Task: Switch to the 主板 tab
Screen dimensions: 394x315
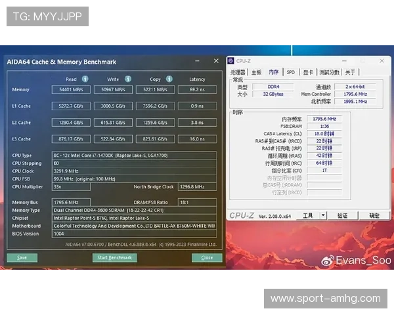Action: pyautogui.click(x=257, y=72)
